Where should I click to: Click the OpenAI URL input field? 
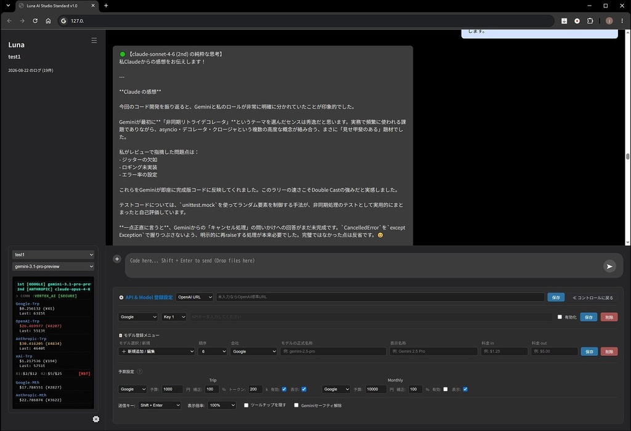[380, 297]
